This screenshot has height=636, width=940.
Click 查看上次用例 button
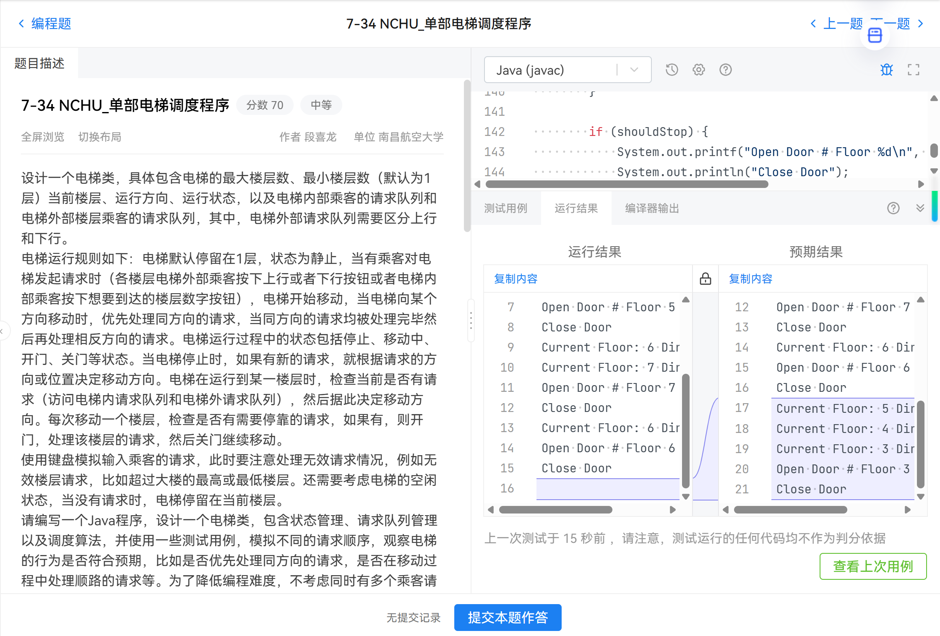coord(872,566)
